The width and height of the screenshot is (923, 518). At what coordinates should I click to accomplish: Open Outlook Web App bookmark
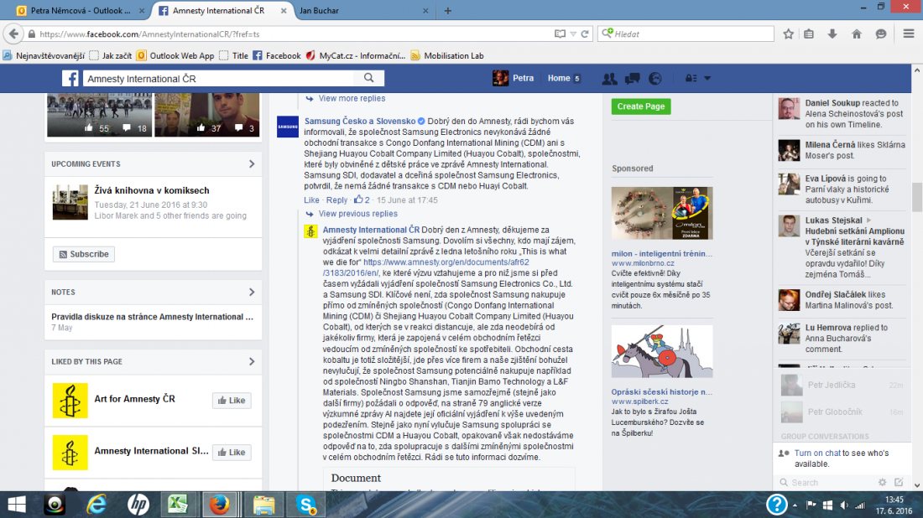[175, 56]
